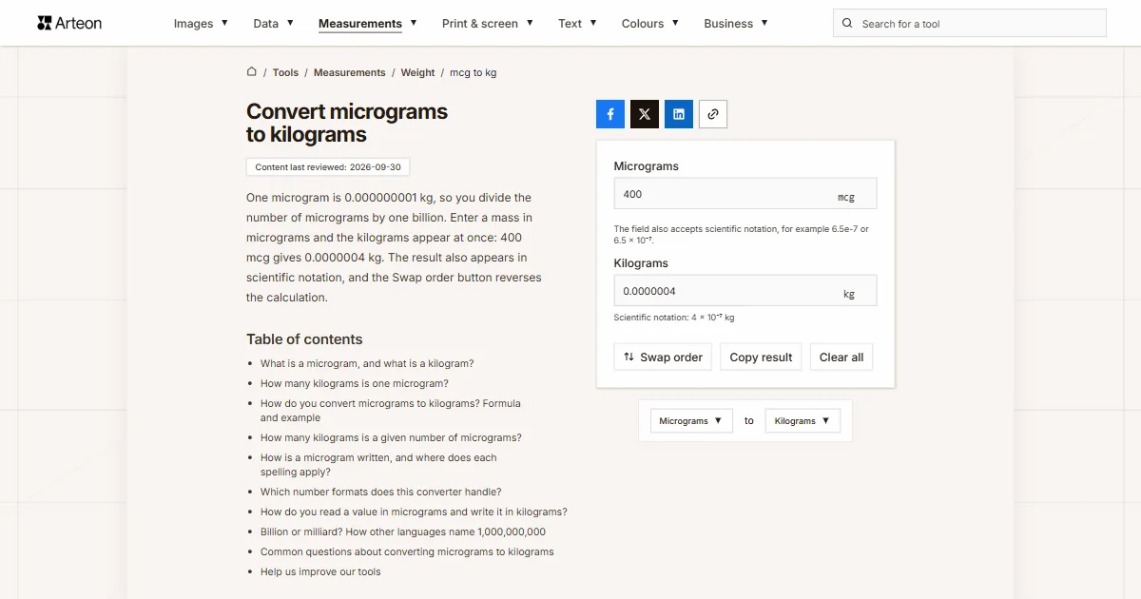Open 'How many kilograms is one microgram?' link
Screen dimensions: 1141x599
(355, 383)
